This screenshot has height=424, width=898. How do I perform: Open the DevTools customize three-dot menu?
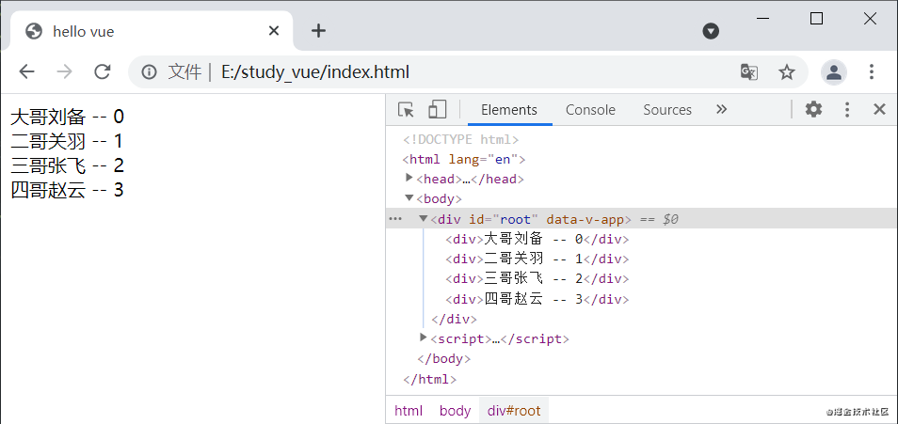click(x=847, y=109)
